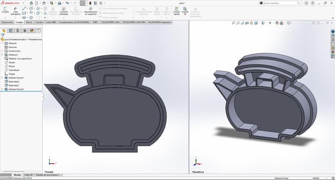
Task: Open the SOLIDWORKS CAM tab
Action: [110, 22]
